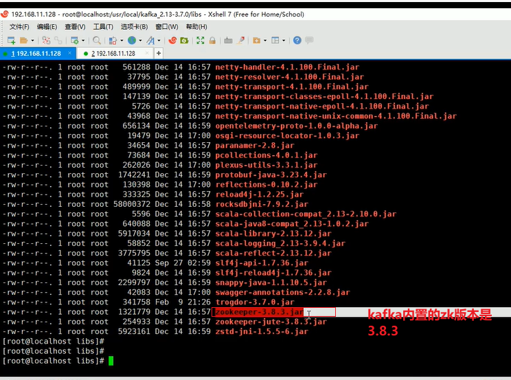This screenshot has width=511, height=380.
Task: Click the Font toolbar icon
Action: coord(150,41)
